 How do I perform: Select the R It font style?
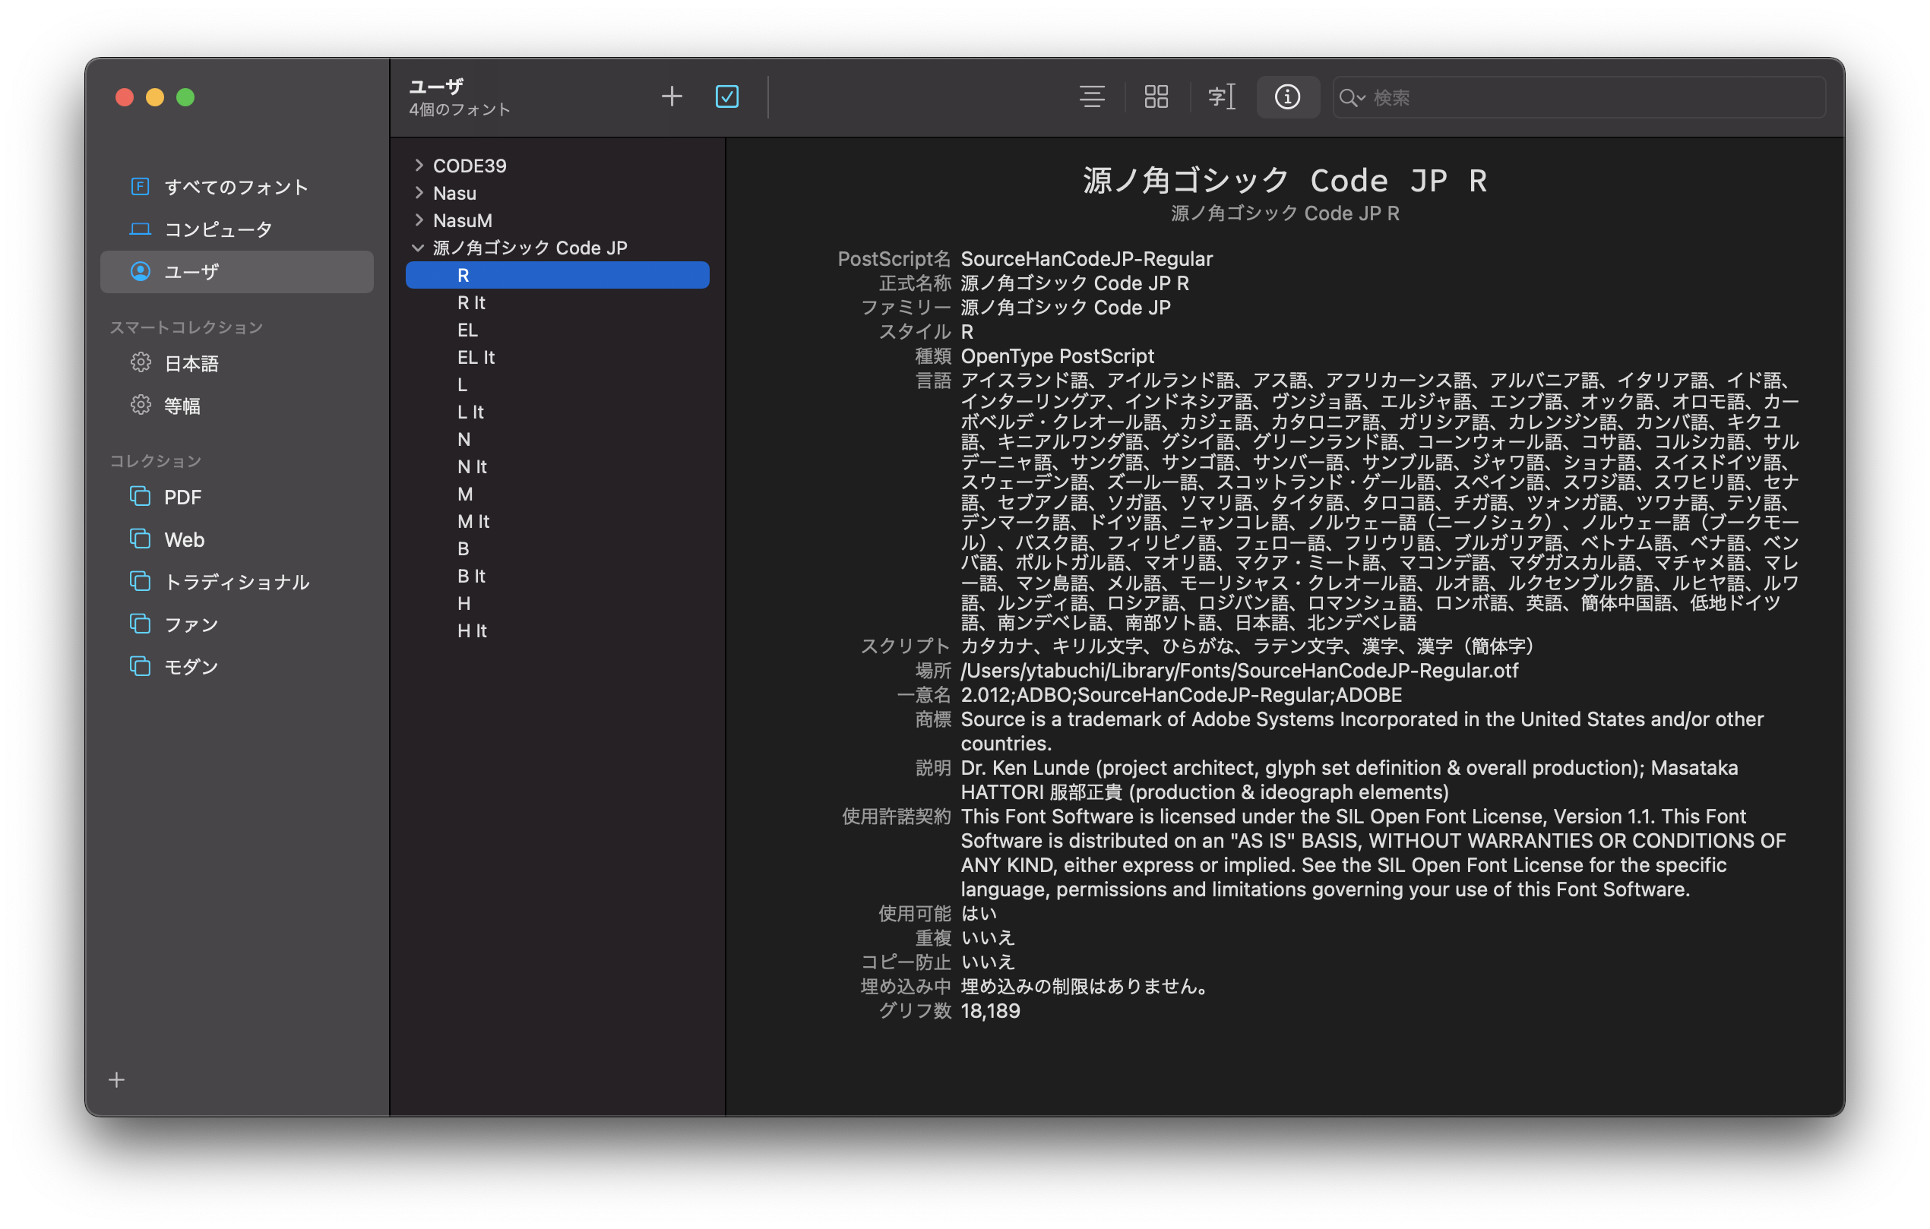tap(557, 302)
